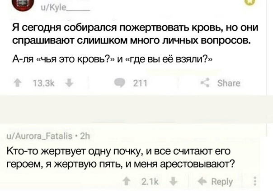
Task: Open the comment's three-dot options menu
Action: point(255,181)
